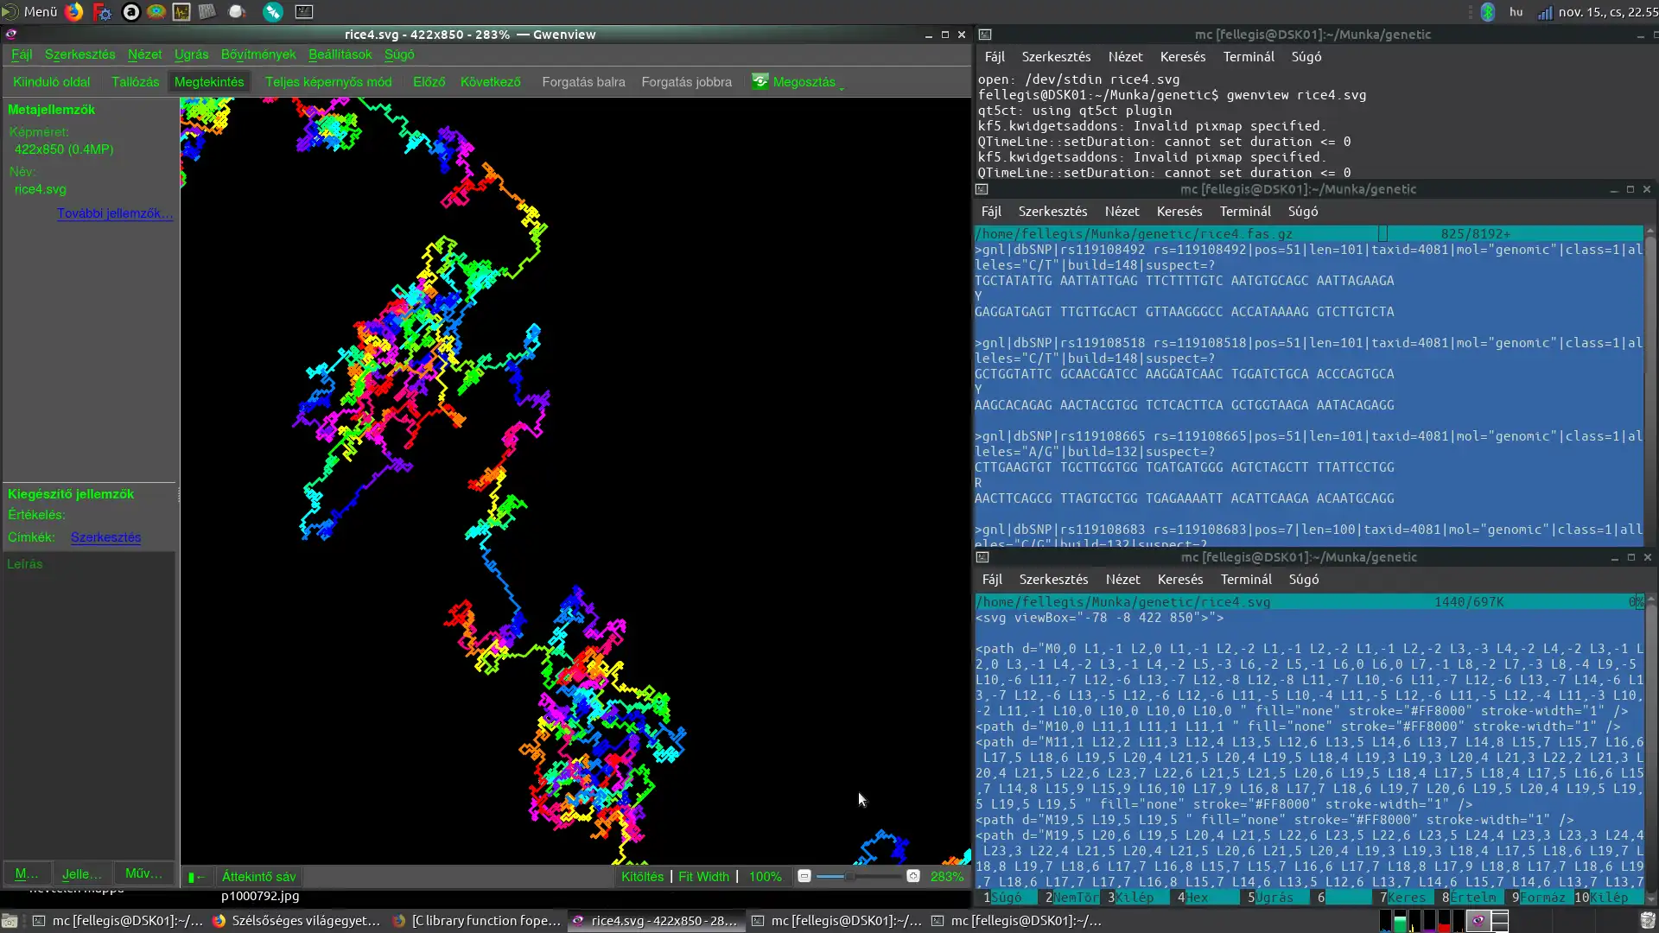
Task: Click További jellemzők link in metadata panel
Action: pyautogui.click(x=114, y=213)
